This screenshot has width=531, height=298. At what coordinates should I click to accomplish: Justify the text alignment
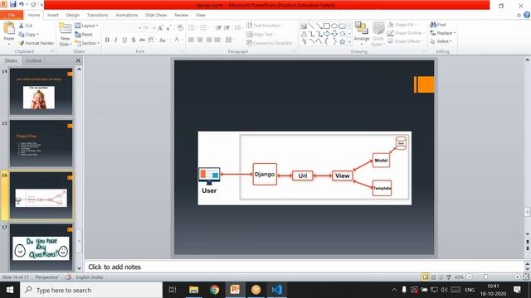point(217,40)
